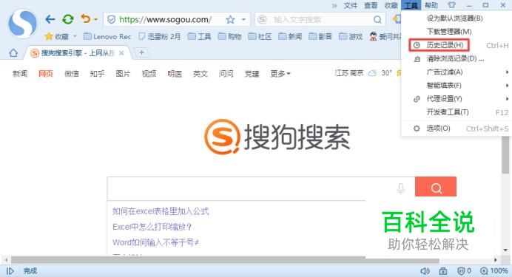Click the 100% zoom control

tap(494, 271)
